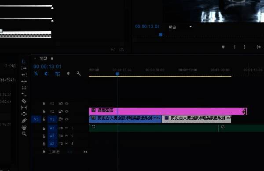This screenshot has height=171, width=264.
Task: Add marker in Program monitor
Action: 223,47
